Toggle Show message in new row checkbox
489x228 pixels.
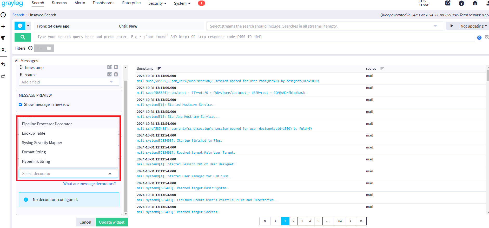(21, 105)
